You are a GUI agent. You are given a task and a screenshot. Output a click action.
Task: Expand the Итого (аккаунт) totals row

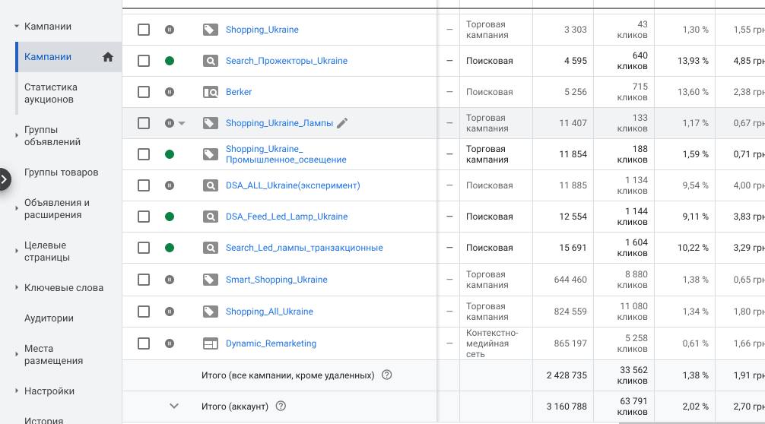173,406
